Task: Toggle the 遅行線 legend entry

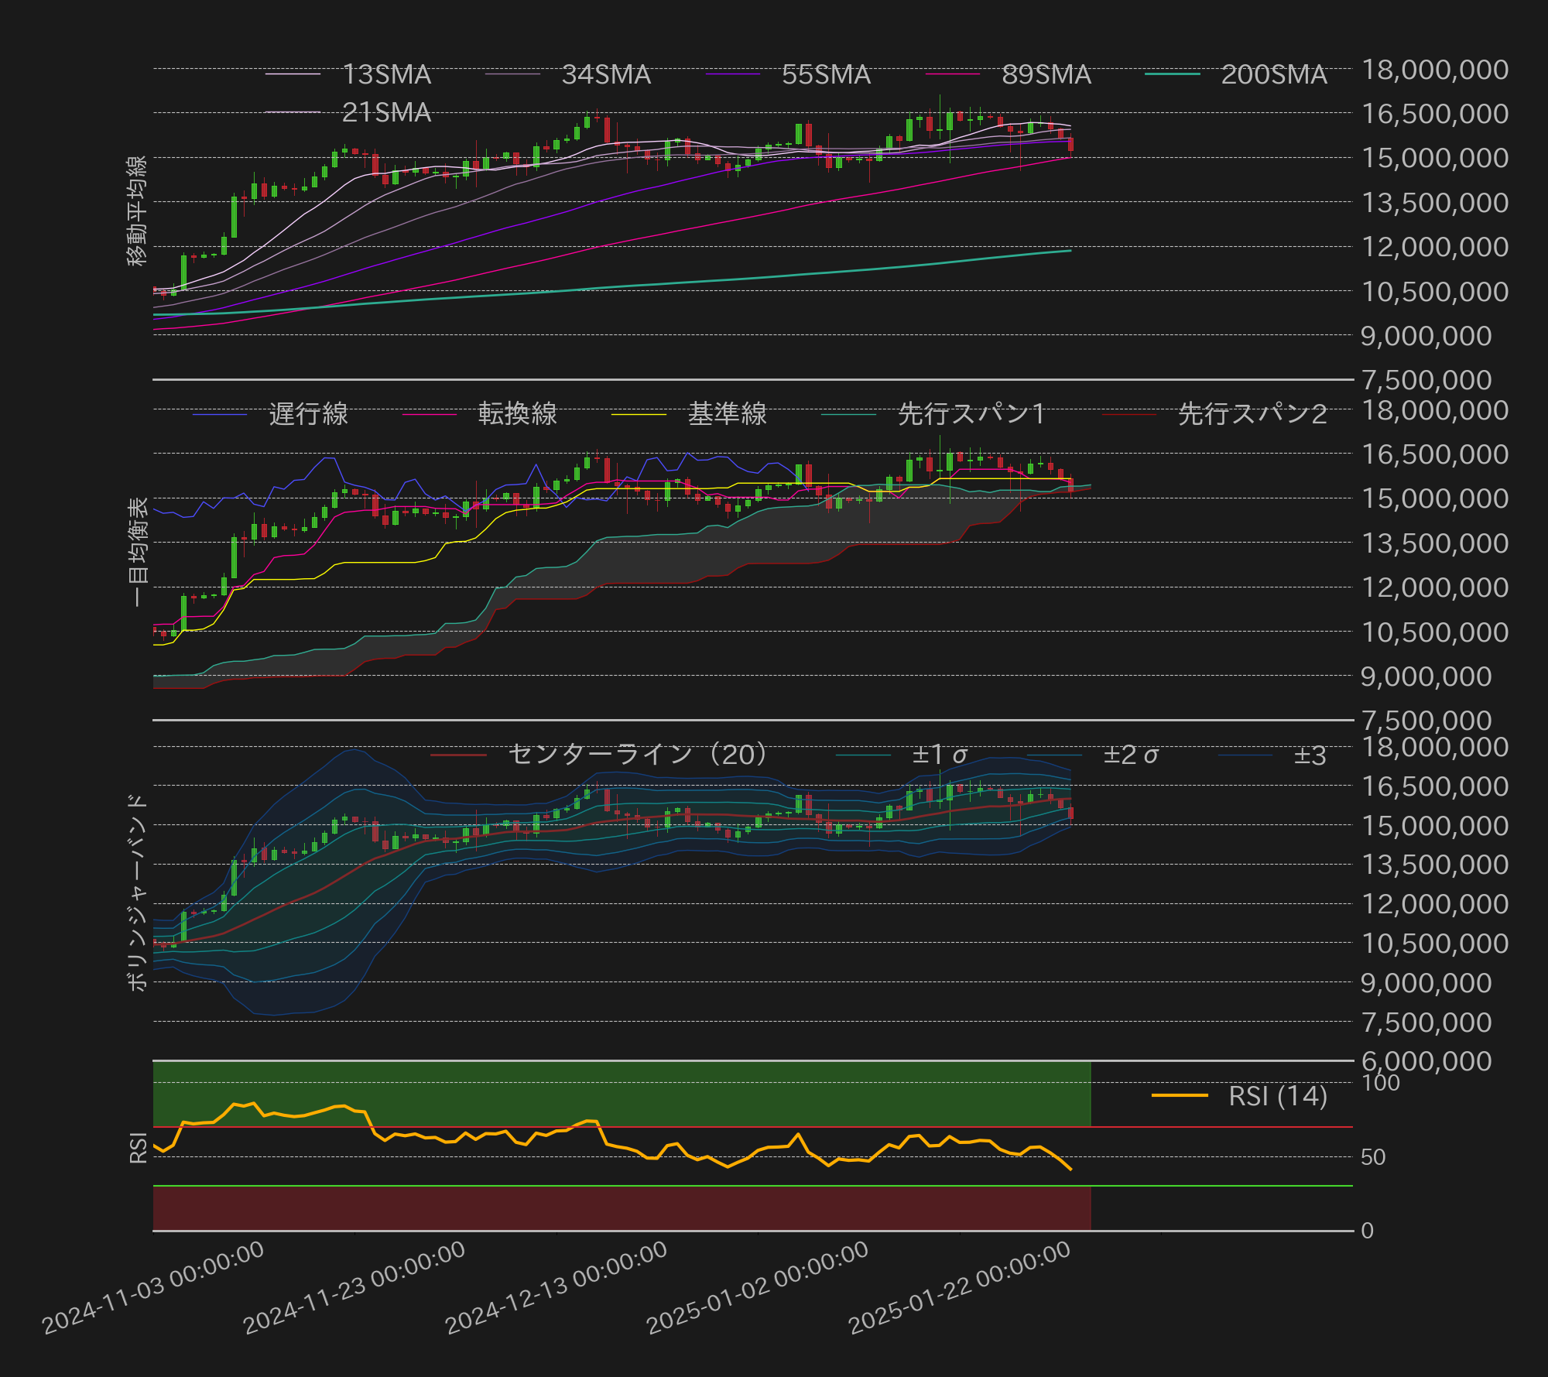Action: [x=308, y=414]
